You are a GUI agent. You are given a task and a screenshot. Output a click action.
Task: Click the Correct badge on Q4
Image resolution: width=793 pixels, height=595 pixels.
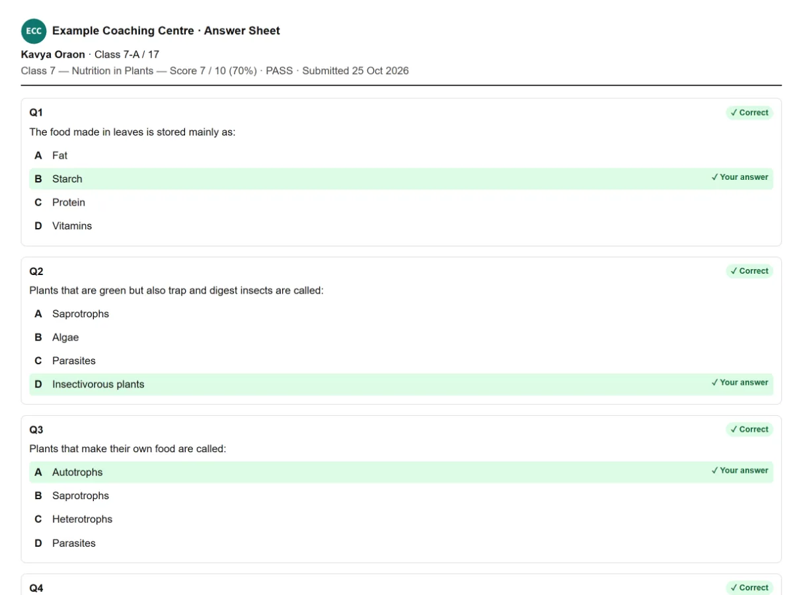749,588
